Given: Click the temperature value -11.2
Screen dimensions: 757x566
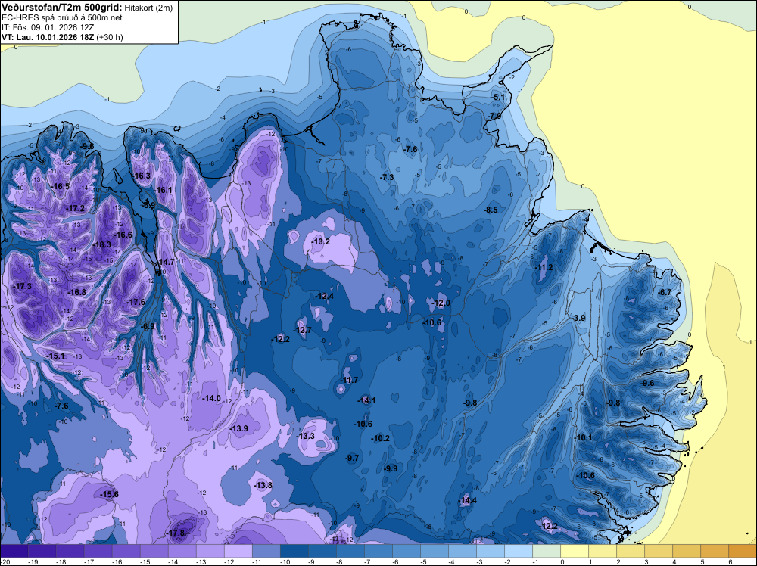Looking at the screenshot, I should pyautogui.click(x=544, y=268).
